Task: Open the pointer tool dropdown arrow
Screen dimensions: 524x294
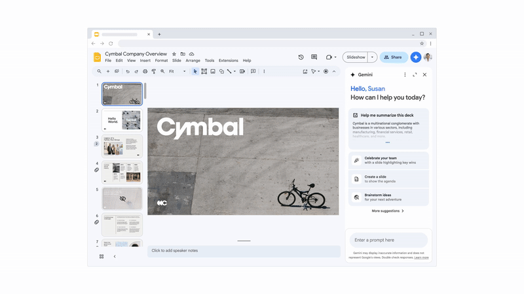Action: coord(319,71)
